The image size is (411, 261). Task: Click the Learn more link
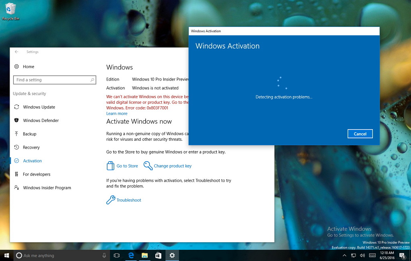click(116, 113)
